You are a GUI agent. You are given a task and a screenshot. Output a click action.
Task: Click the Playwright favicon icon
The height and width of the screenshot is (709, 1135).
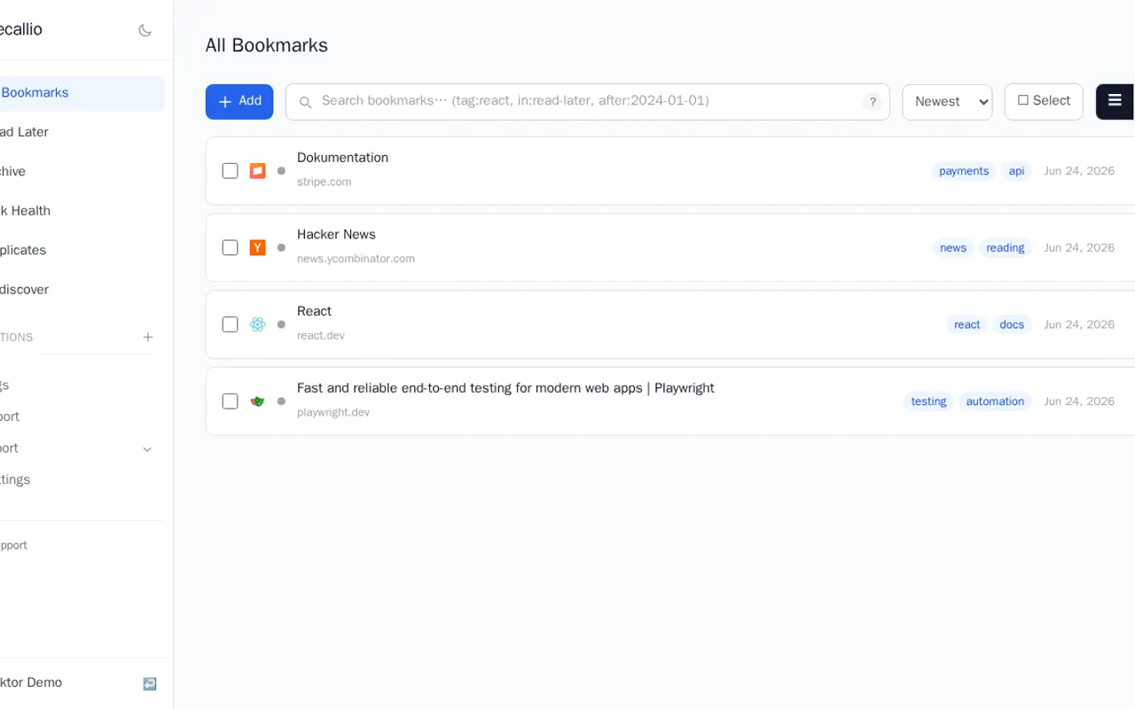pos(257,401)
